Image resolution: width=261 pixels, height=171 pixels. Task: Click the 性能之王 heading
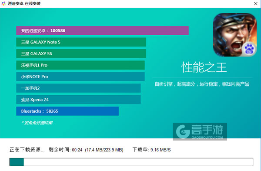pos(204,67)
